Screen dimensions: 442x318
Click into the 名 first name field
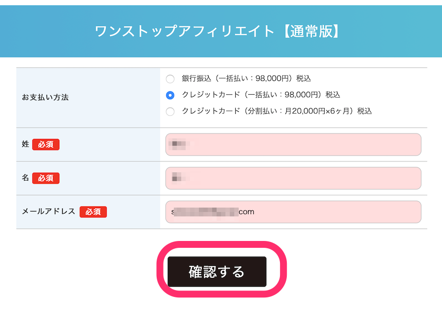(x=293, y=178)
